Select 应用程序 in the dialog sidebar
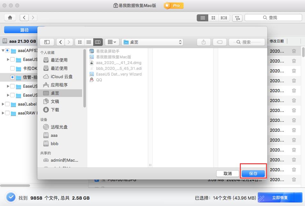 (59, 85)
